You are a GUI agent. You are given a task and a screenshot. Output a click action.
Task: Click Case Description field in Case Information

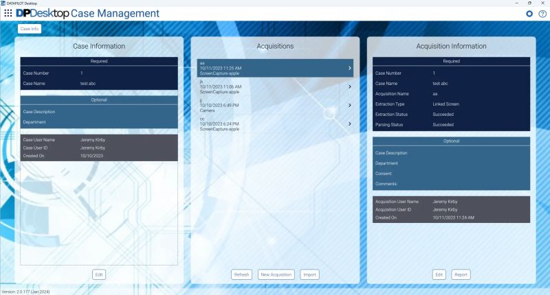pos(99,112)
